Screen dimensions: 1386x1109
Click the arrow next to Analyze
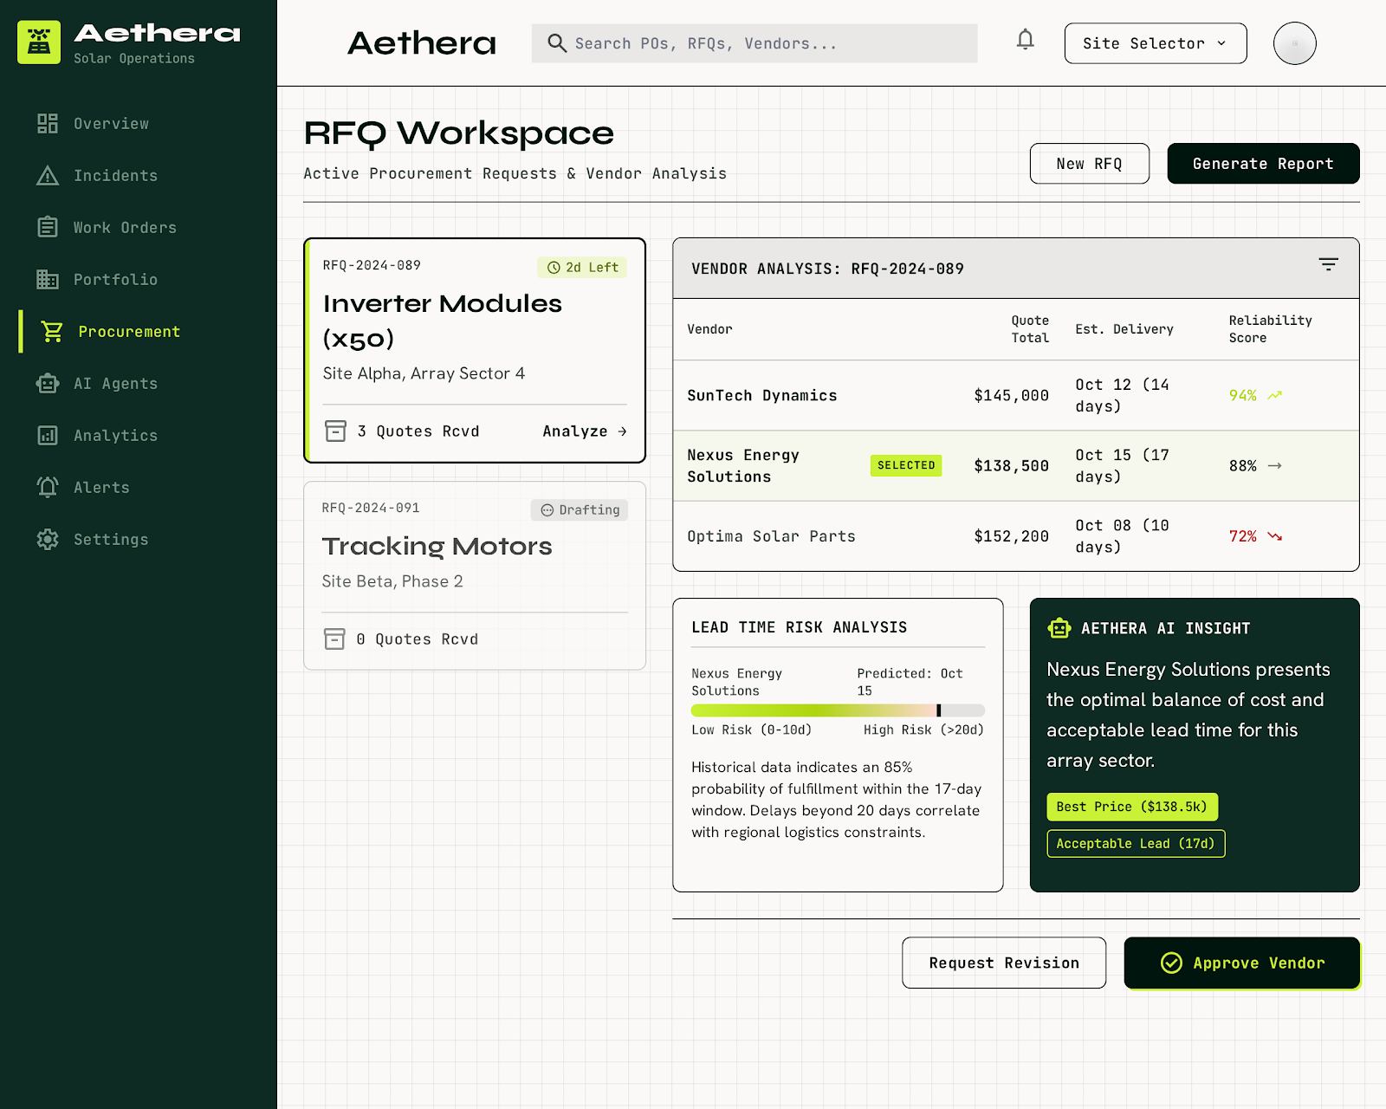point(622,431)
